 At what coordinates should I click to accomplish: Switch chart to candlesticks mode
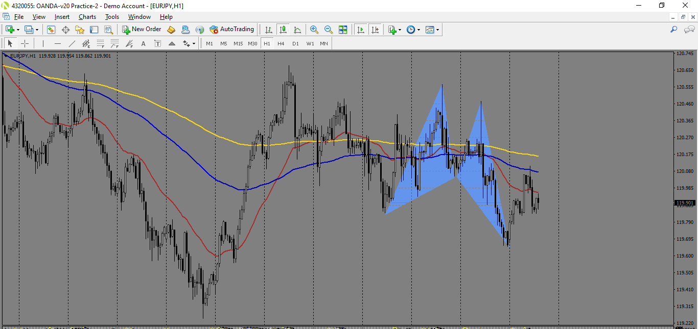coord(283,30)
